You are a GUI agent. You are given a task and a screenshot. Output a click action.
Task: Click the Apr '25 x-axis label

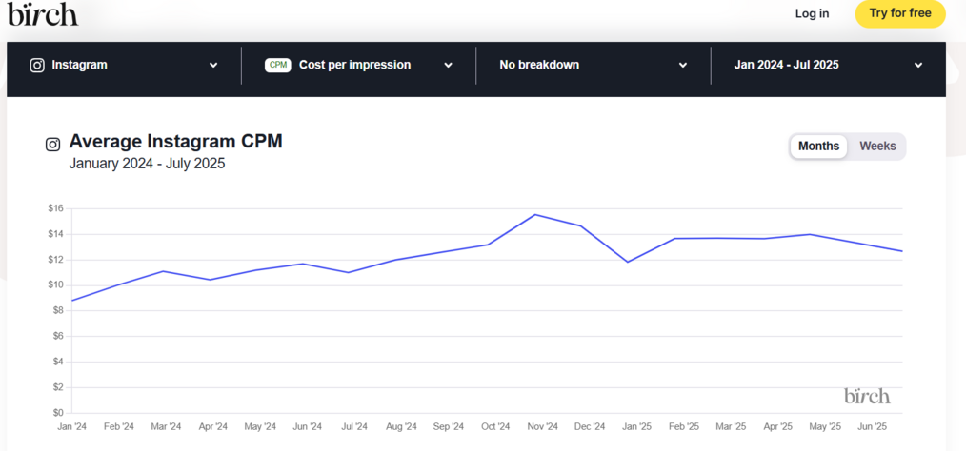(x=778, y=426)
